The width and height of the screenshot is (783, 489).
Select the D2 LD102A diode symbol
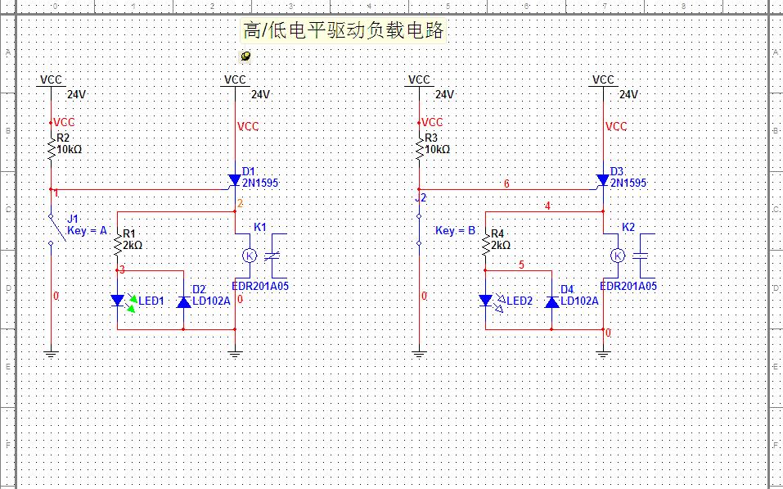click(x=184, y=301)
